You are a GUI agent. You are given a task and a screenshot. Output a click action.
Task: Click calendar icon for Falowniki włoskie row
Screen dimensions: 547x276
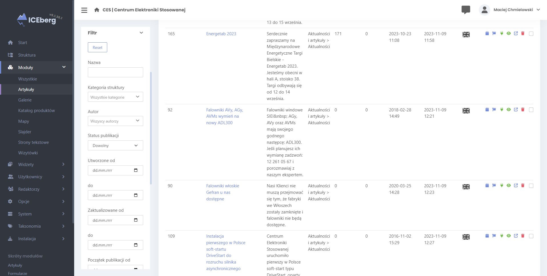[487, 186]
